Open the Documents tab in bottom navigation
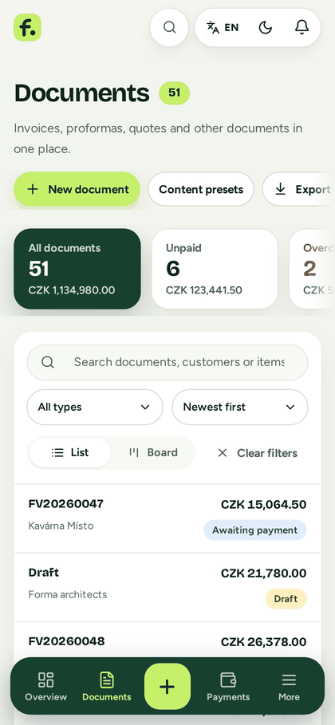This screenshot has width=335, height=725. click(x=107, y=687)
